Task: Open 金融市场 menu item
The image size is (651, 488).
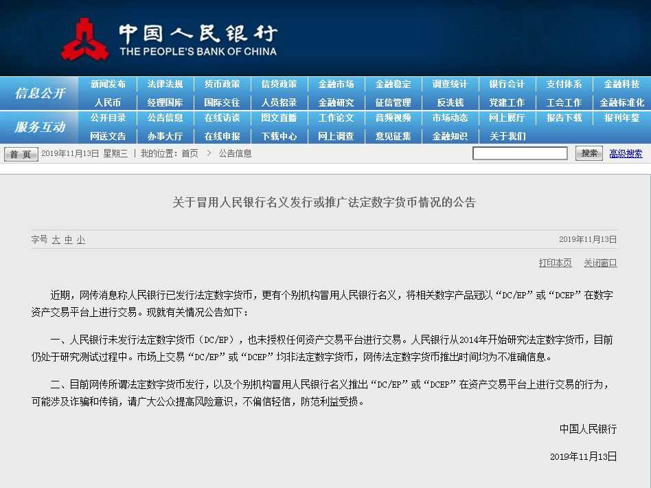Action: pyautogui.click(x=336, y=84)
